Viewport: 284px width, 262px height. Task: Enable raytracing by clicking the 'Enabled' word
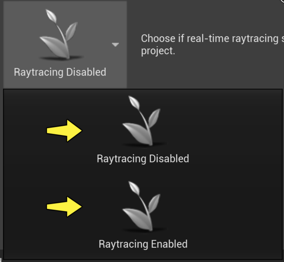(169, 244)
